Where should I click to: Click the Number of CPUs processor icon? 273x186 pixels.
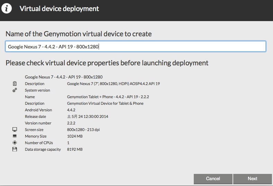click(15, 143)
